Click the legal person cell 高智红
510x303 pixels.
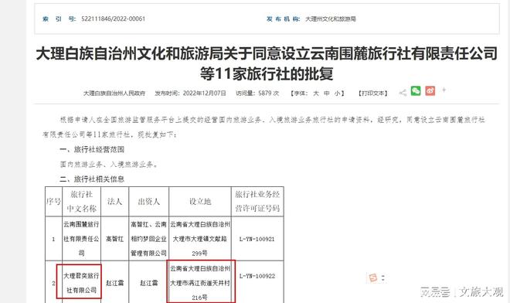coord(115,239)
